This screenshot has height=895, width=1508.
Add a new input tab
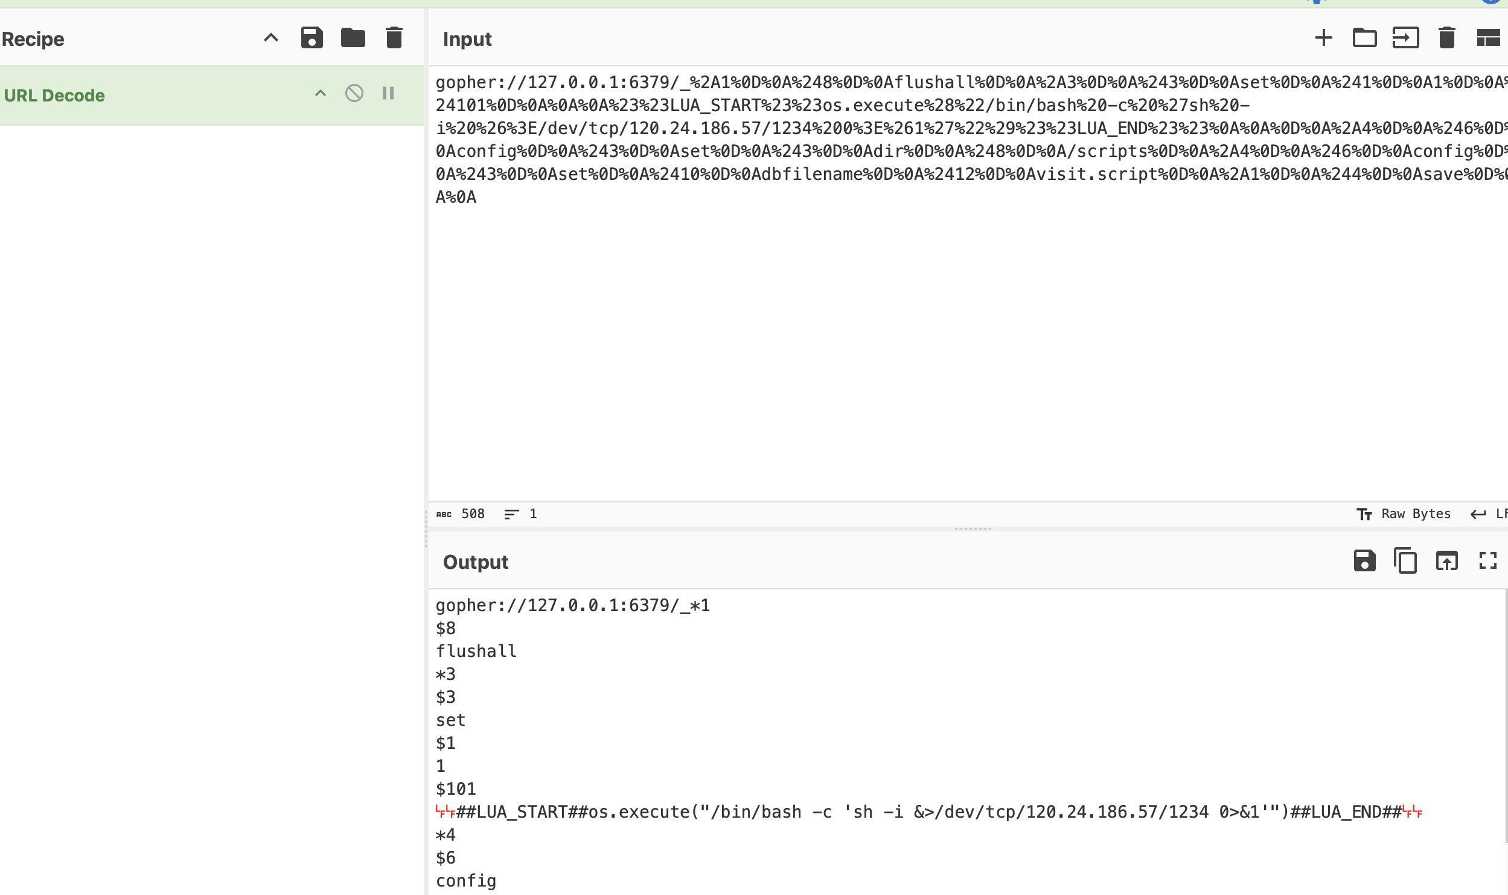click(1323, 38)
